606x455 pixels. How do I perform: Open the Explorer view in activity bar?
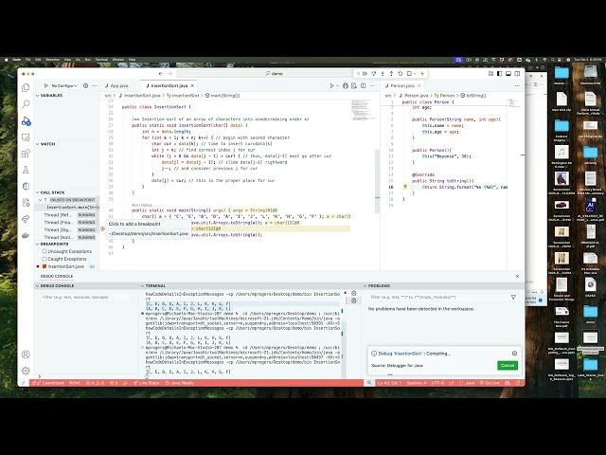[x=26, y=88]
